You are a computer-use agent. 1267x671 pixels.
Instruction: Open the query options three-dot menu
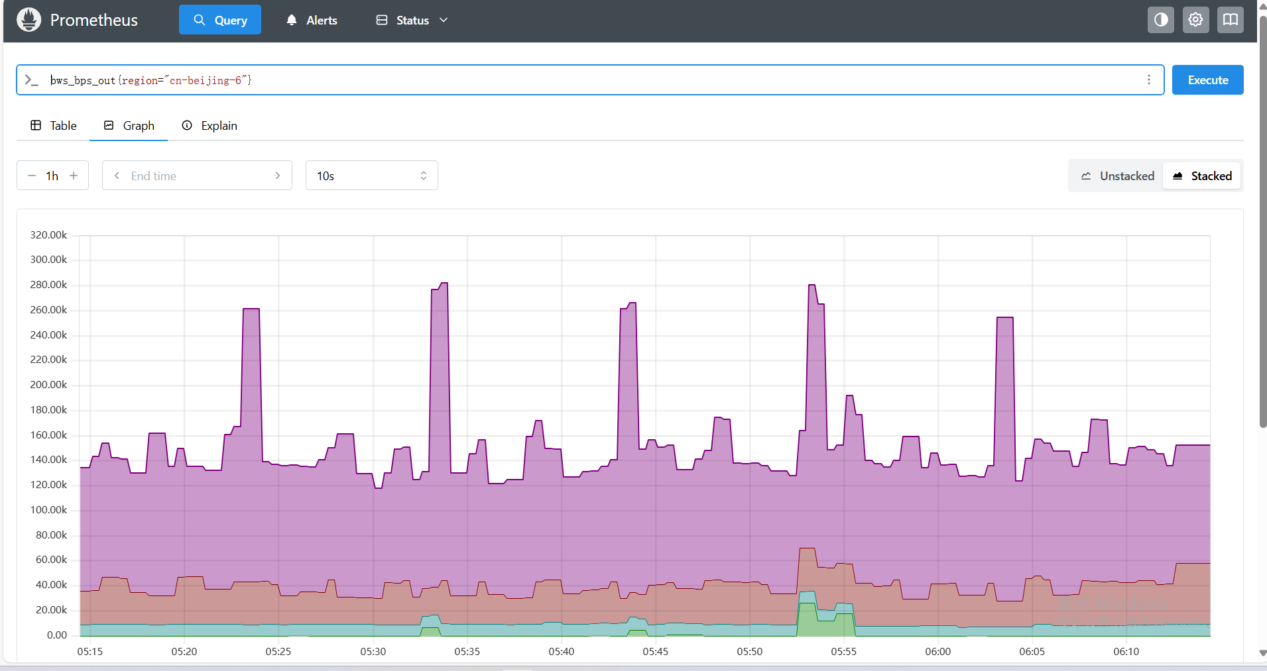tap(1148, 80)
